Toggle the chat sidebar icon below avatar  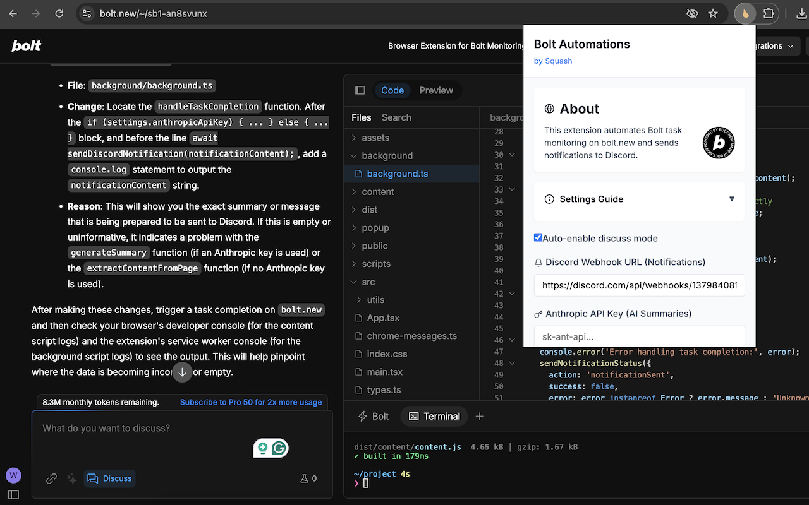(x=13, y=494)
